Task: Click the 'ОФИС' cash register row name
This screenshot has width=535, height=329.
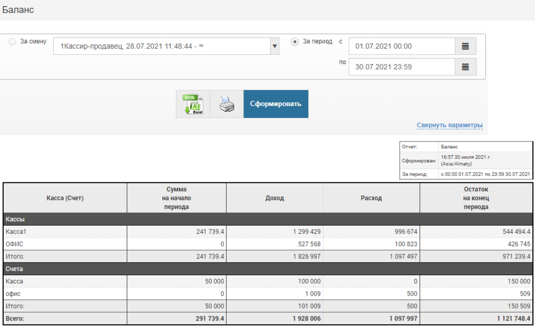Action: tap(14, 244)
